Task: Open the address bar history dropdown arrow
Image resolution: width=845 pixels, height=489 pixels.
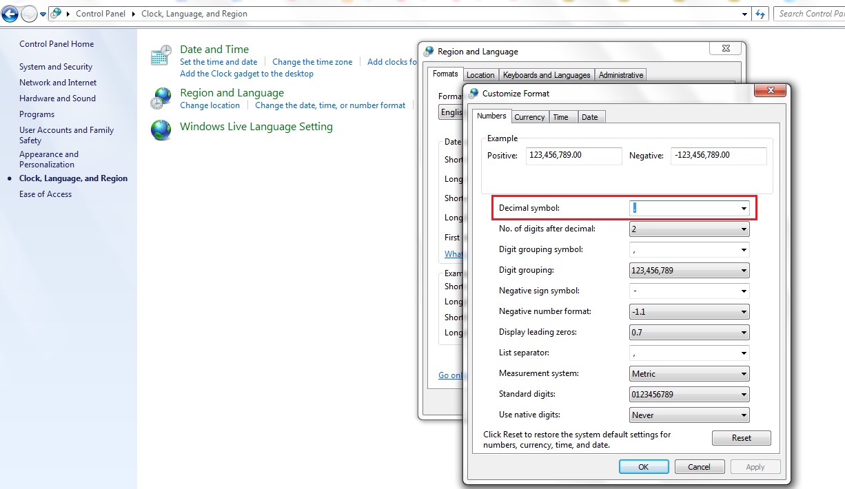Action: point(745,14)
